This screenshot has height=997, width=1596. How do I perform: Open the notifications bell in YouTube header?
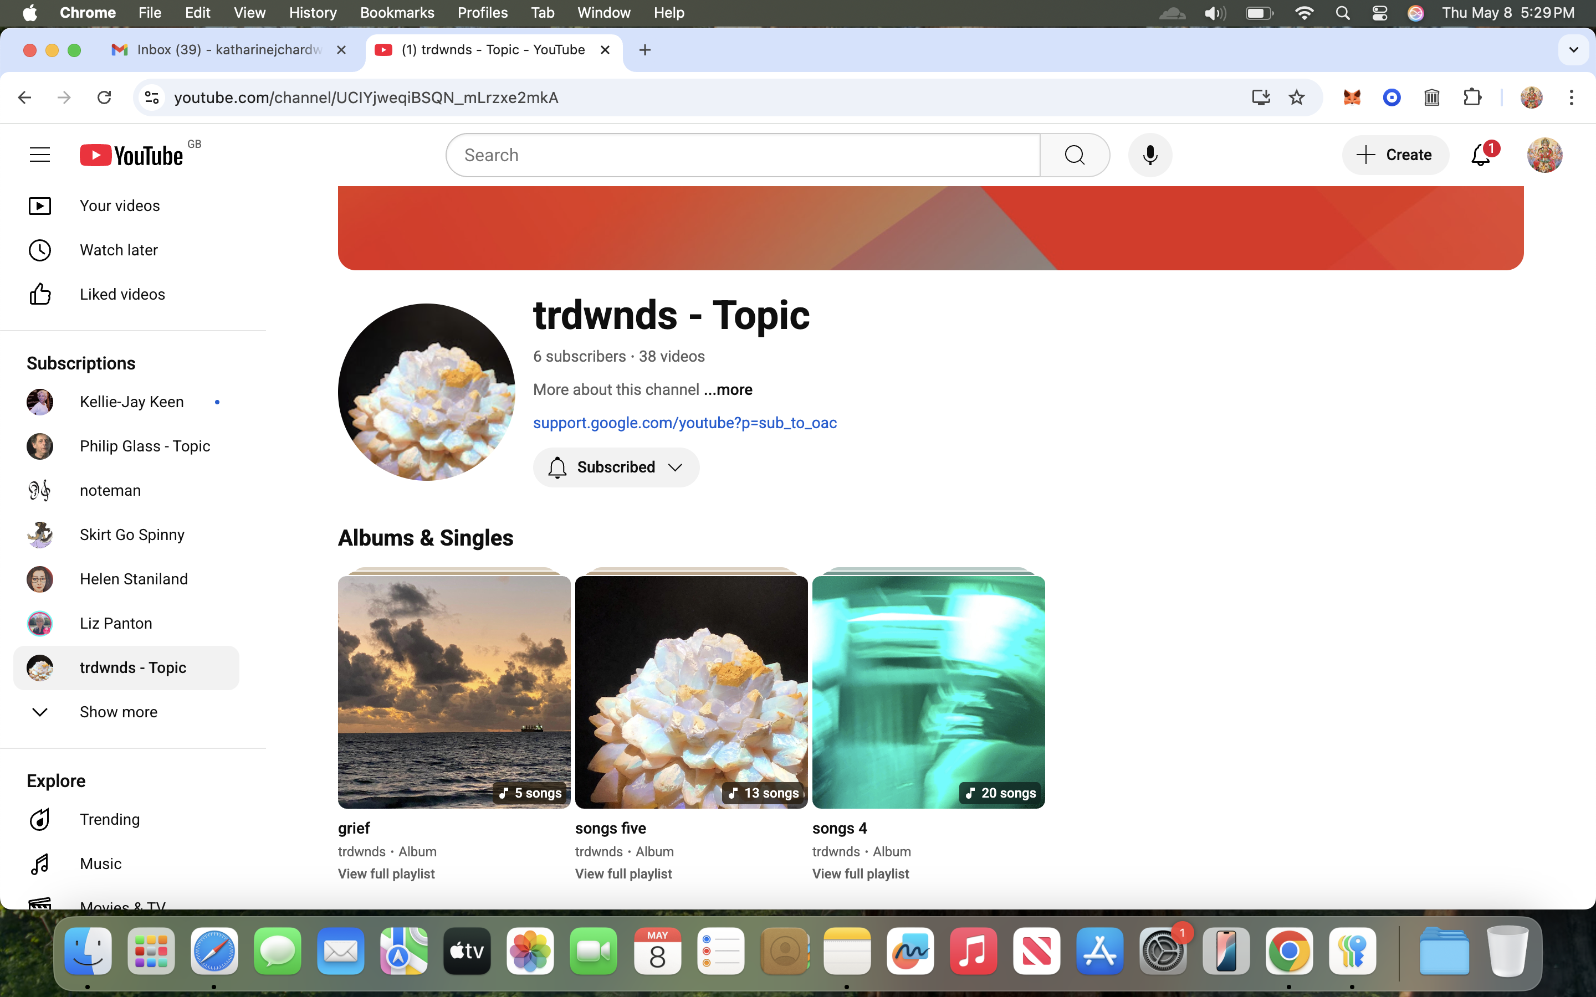click(1481, 155)
